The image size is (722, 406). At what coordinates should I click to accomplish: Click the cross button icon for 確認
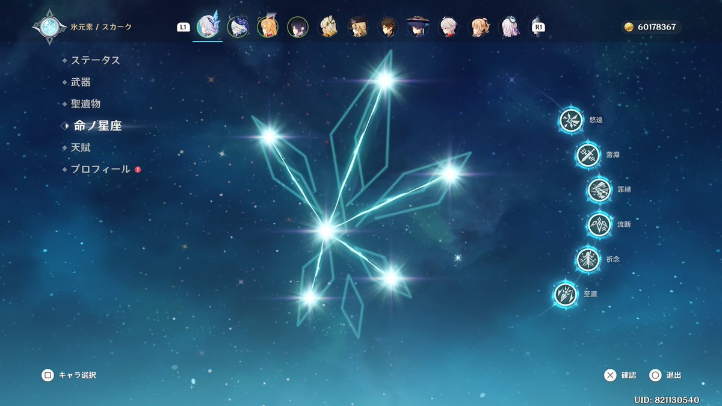(x=610, y=375)
